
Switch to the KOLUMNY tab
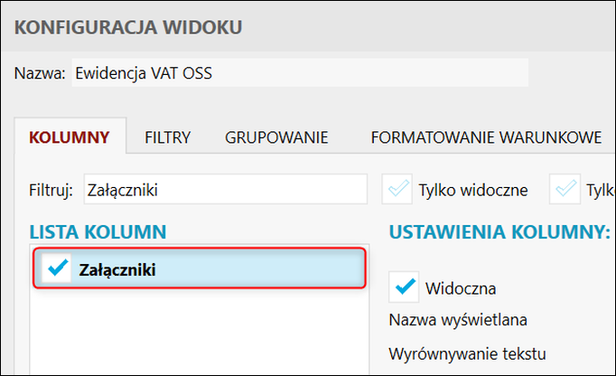point(70,137)
